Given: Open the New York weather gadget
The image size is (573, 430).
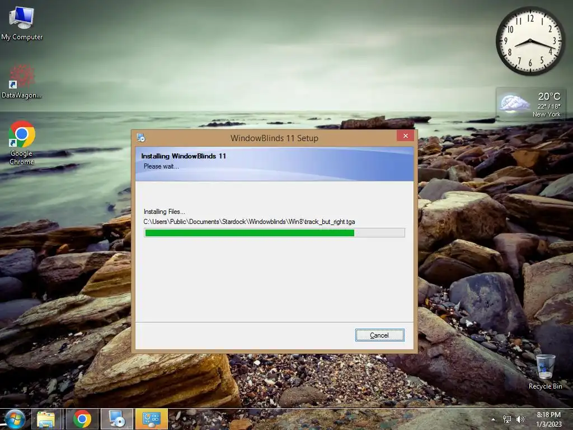Looking at the screenshot, I should pos(530,104).
